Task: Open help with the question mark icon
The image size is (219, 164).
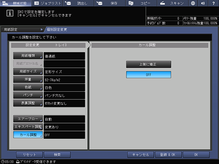Action: click(x=213, y=3)
